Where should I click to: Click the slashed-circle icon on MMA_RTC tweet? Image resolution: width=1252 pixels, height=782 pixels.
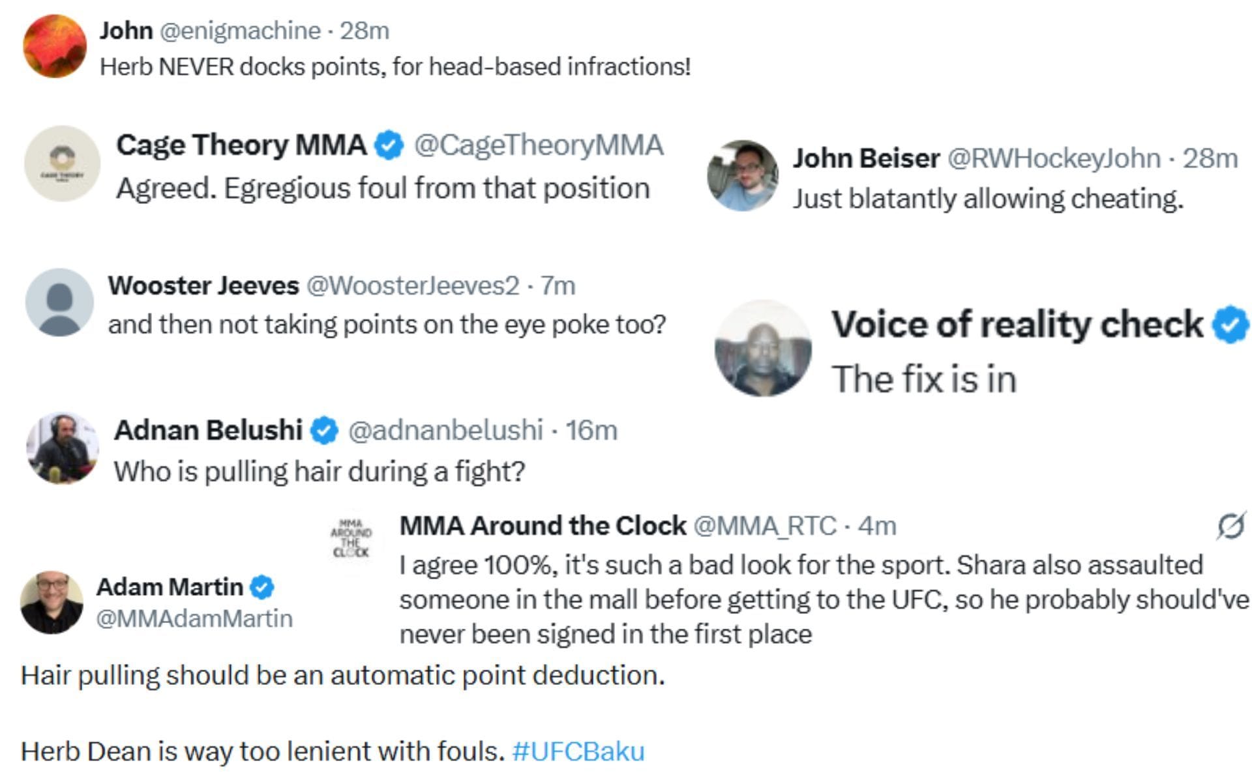(1231, 526)
